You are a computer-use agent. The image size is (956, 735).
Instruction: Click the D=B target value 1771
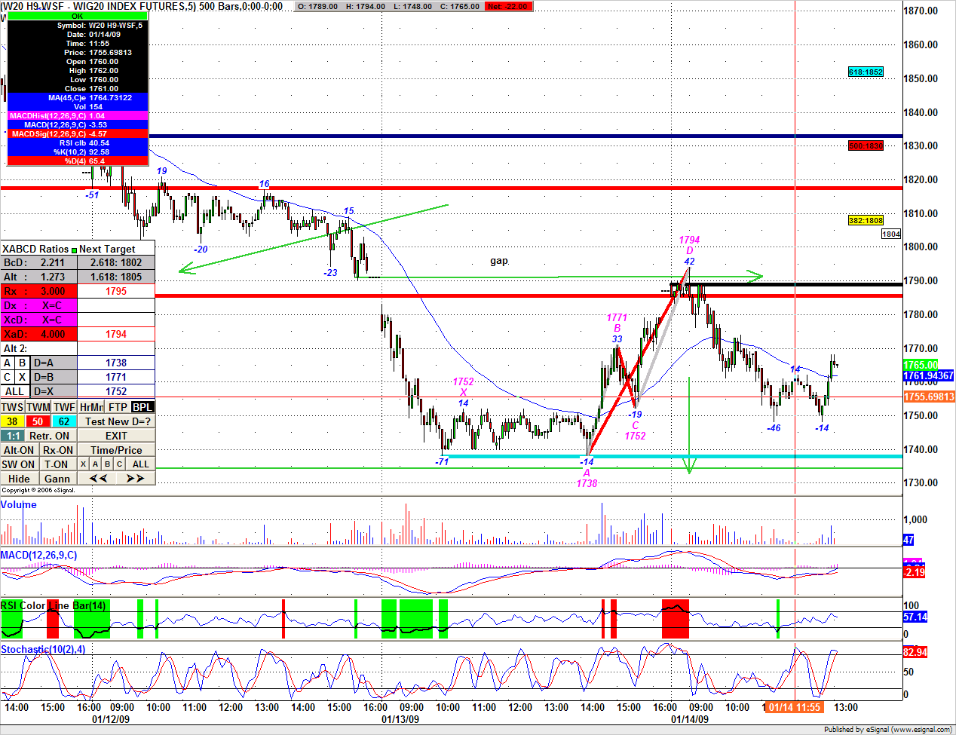pyautogui.click(x=116, y=377)
